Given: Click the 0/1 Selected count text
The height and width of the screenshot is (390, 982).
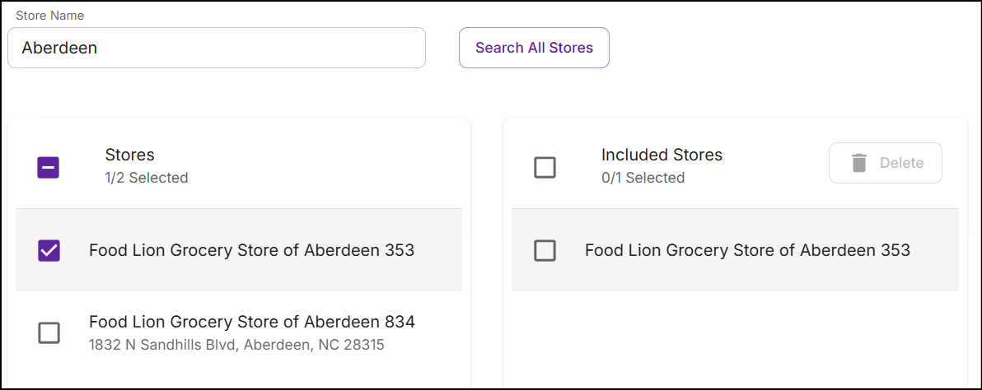Looking at the screenshot, I should (643, 178).
